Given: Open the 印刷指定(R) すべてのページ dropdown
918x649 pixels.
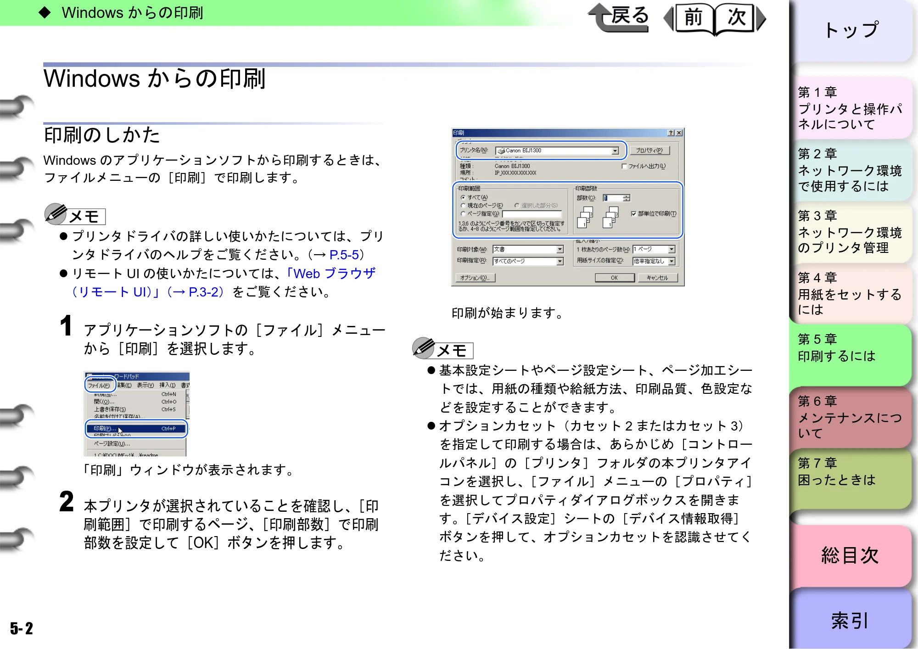Looking at the screenshot, I should (528, 261).
